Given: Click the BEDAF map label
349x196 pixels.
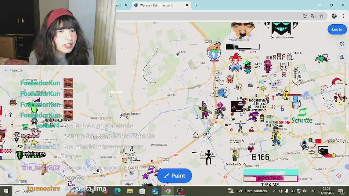Looking at the screenshot, I should [172, 95].
